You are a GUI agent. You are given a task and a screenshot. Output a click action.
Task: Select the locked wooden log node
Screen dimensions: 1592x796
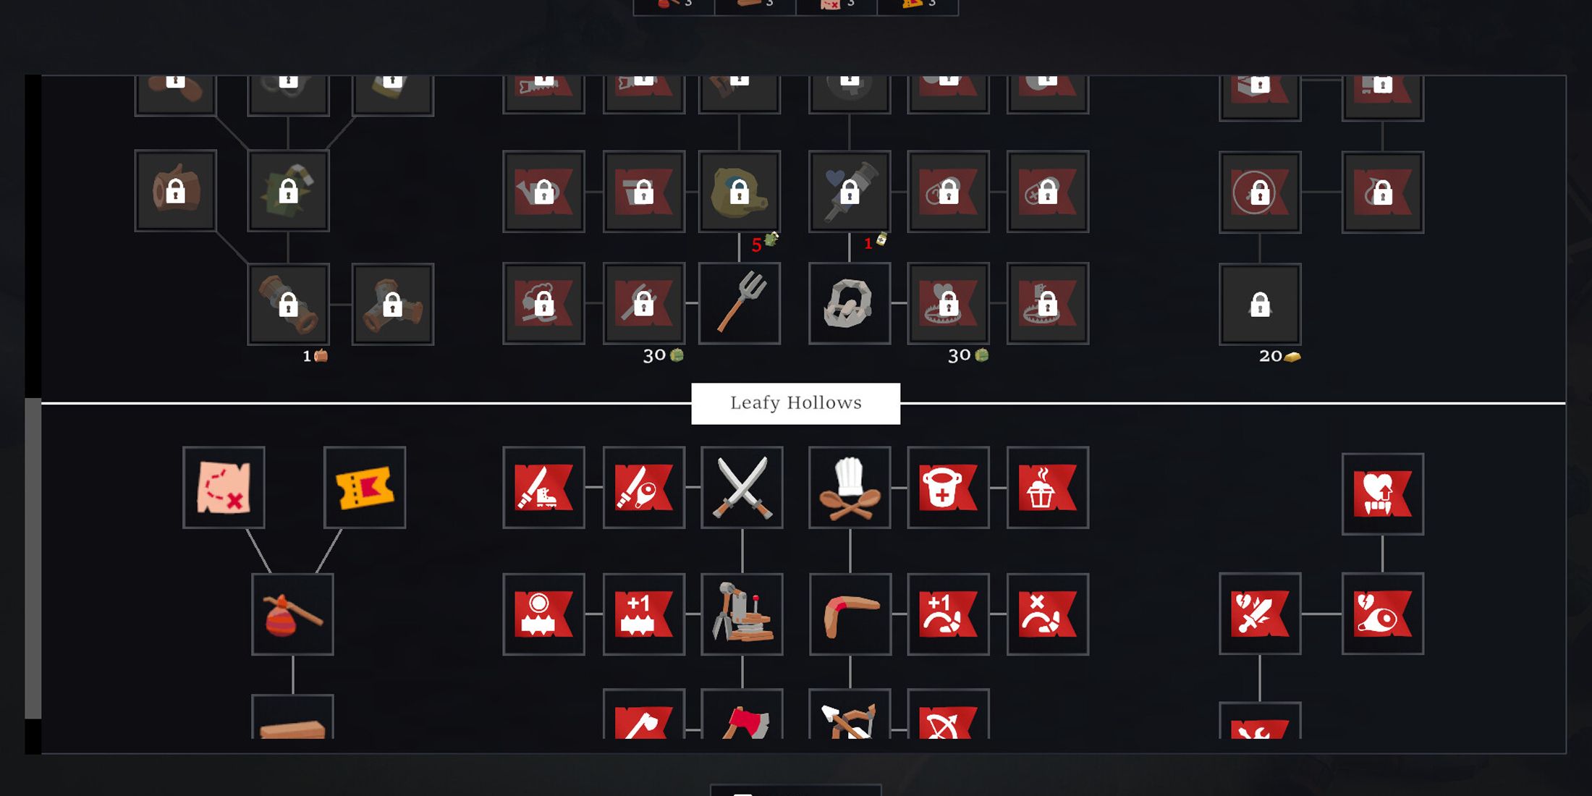pyautogui.click(x=175, y=191)
